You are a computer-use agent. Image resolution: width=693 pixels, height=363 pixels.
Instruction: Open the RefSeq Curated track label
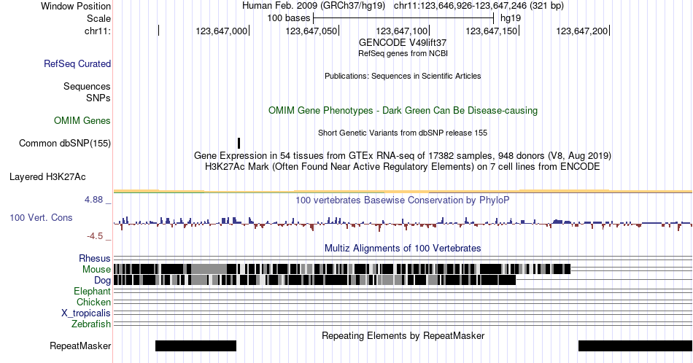click(x=77, y=63)
